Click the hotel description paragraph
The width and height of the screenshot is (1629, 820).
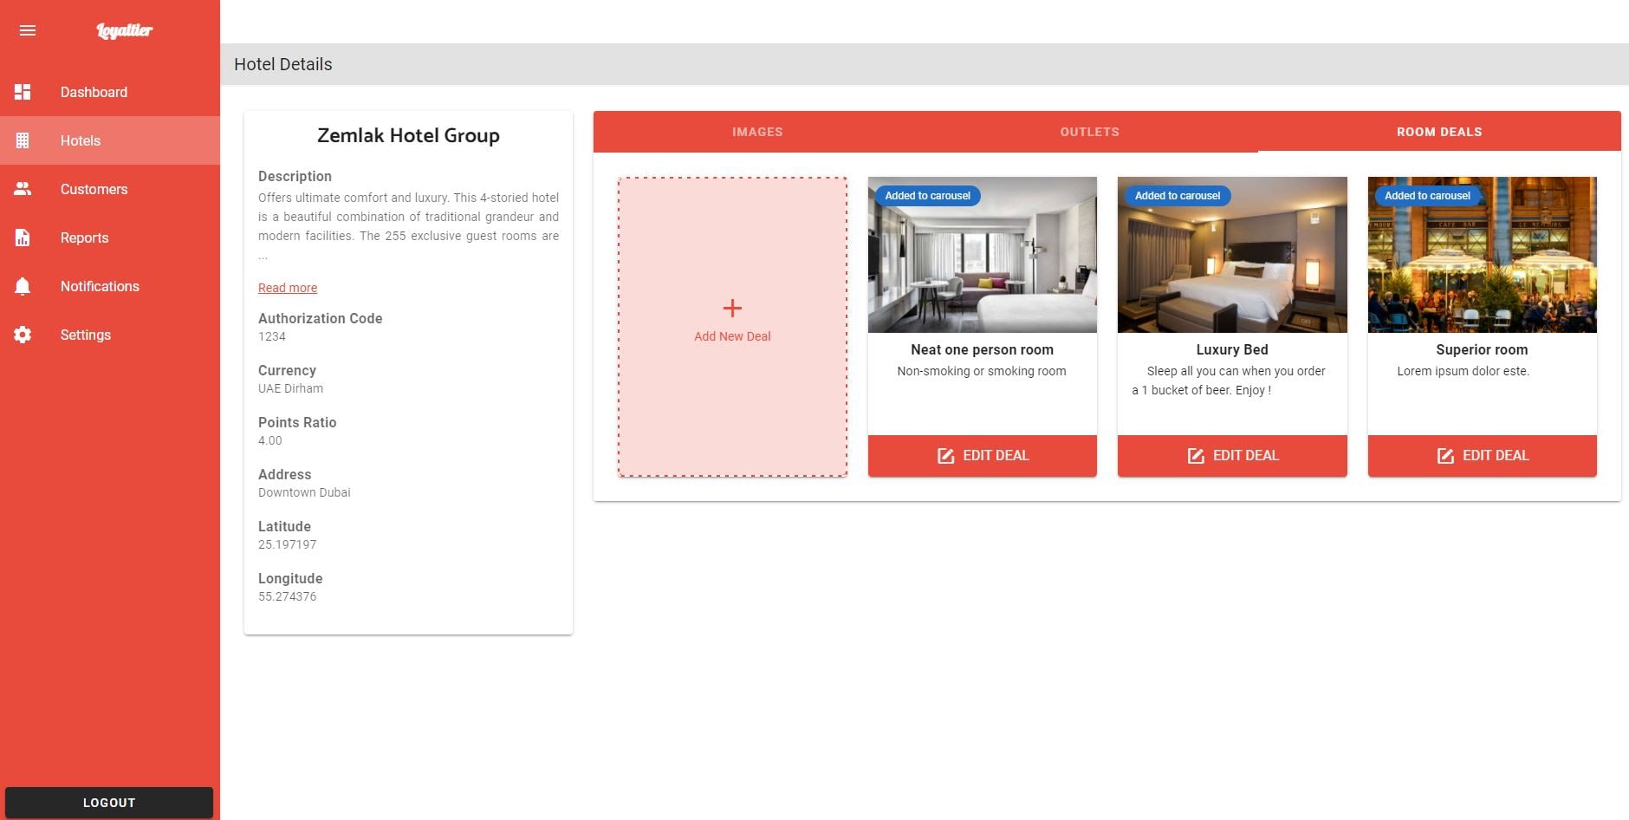[x=408, y=226]
